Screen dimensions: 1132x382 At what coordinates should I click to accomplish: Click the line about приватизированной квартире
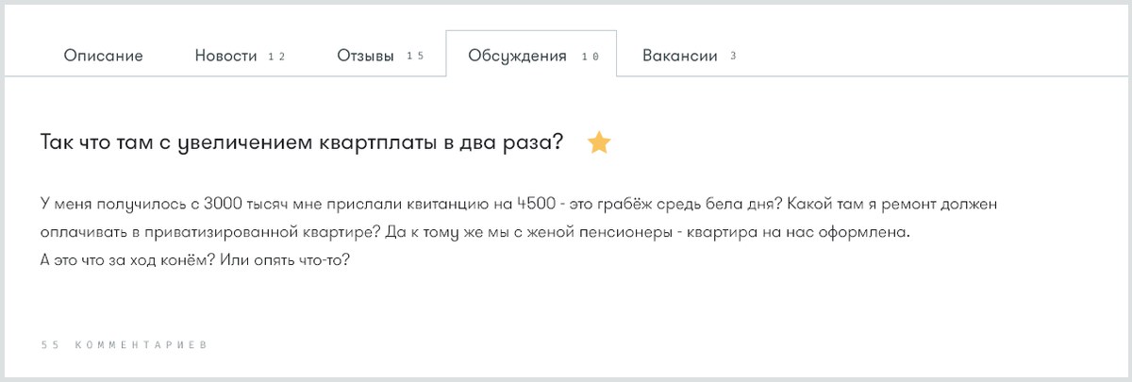(475, 232)
